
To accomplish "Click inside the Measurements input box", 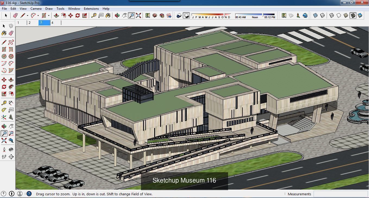I will tap(340, 194).
